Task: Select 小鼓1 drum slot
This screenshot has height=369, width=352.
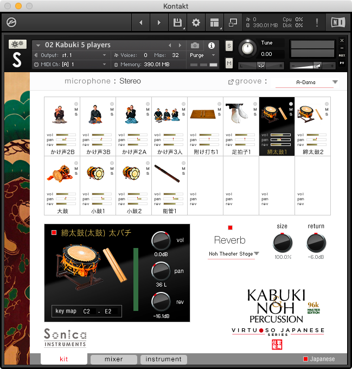Action: (x=98, y=186)
